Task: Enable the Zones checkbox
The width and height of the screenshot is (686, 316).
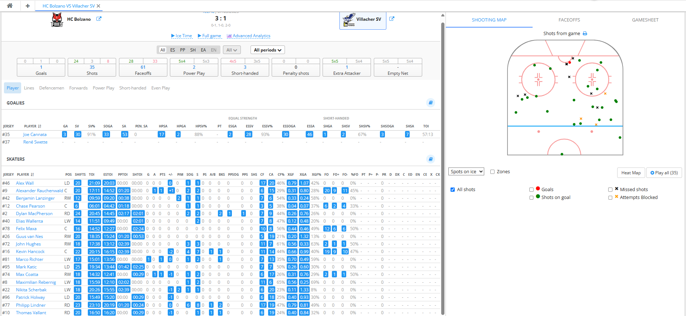Action: 492,172
